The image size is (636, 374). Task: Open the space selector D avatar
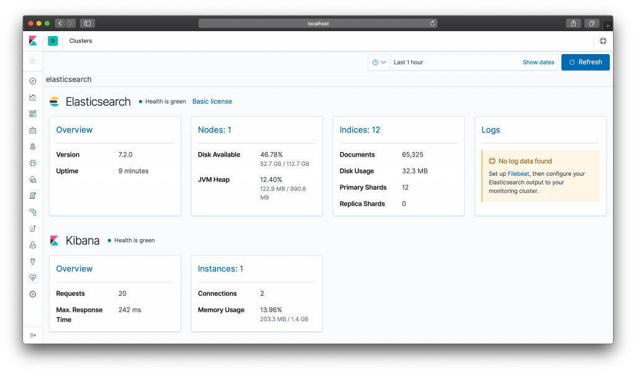pyautogui.click(x=53, y=41)
